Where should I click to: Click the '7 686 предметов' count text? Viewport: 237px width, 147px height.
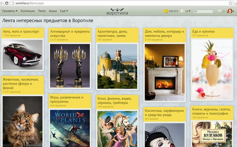pos(12,35)
